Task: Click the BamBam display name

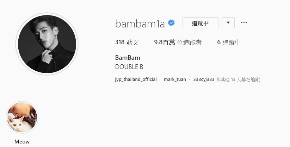Action: pos(128,58)
